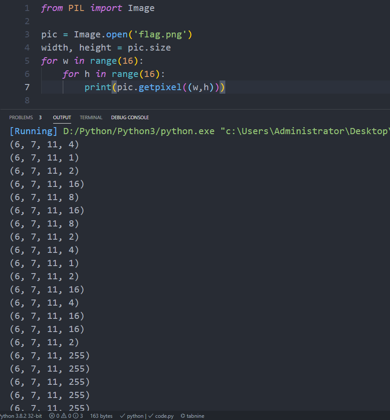Click the tabnine status bar icon

[x=183, y=416]
